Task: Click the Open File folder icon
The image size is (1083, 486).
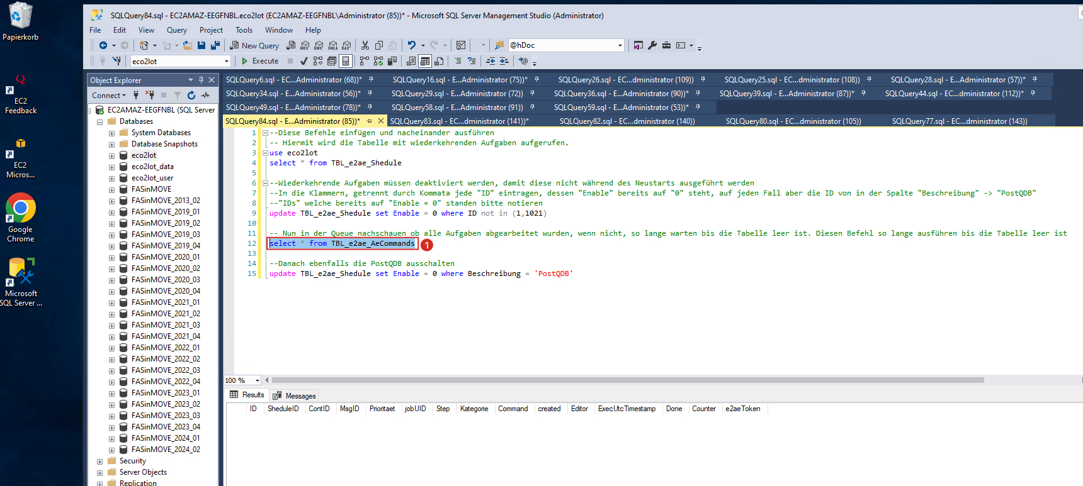Action: [187, 45]
